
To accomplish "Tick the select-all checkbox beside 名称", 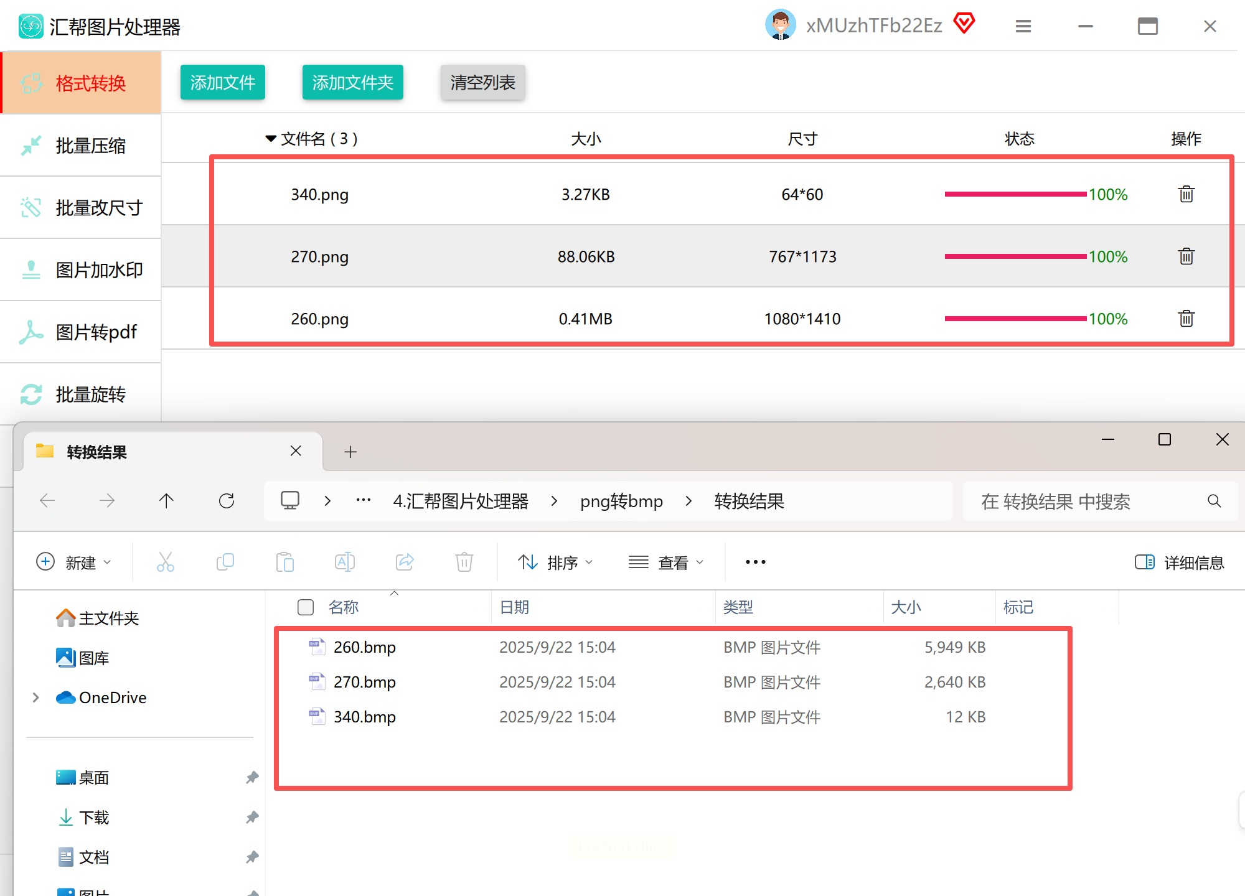I will pyautogui.click(x=306, y=607).
